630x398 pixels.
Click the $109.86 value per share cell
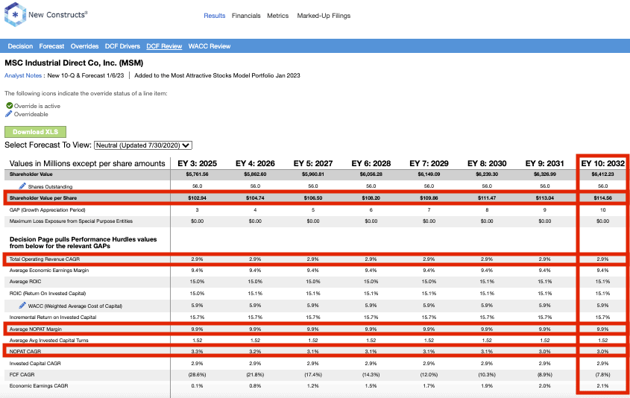pos(429,198)
